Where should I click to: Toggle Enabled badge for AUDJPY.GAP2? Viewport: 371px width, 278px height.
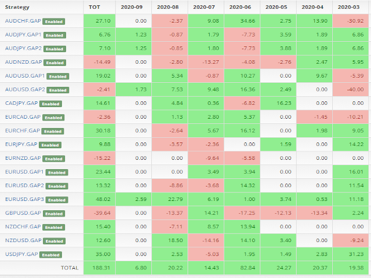tap(54, 49)
